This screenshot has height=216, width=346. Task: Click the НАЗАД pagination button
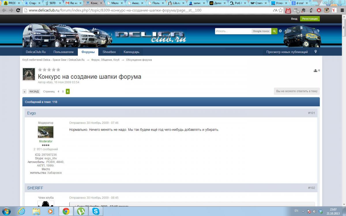(x=34, y=92)
